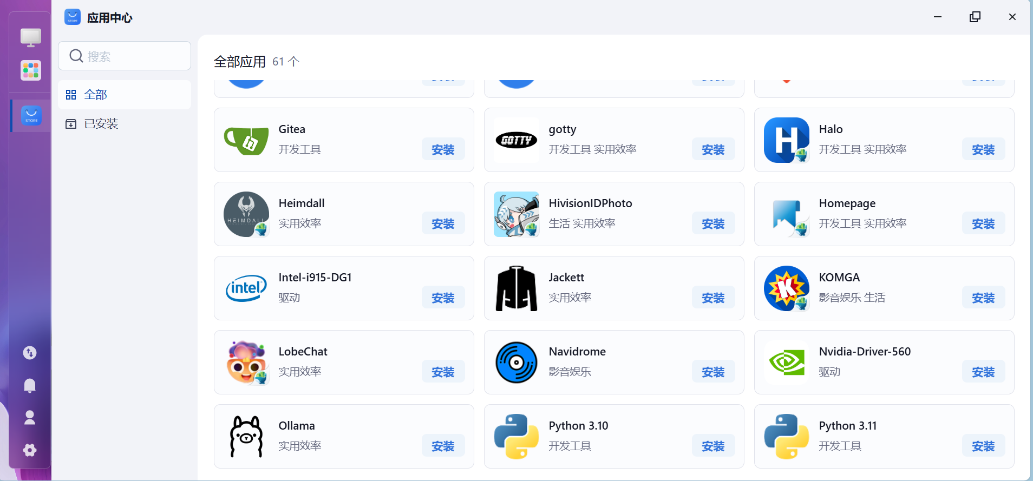Focus the 搜索 search field
Viewport: 1033px width, 481px height.
125,56
